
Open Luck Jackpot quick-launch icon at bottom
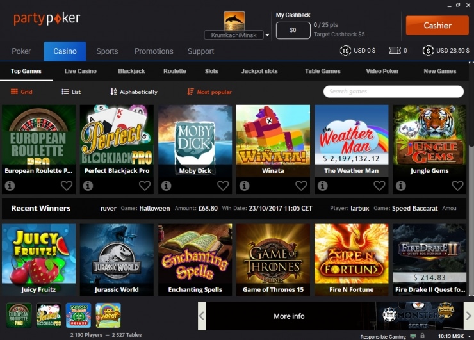pos(108,316)
